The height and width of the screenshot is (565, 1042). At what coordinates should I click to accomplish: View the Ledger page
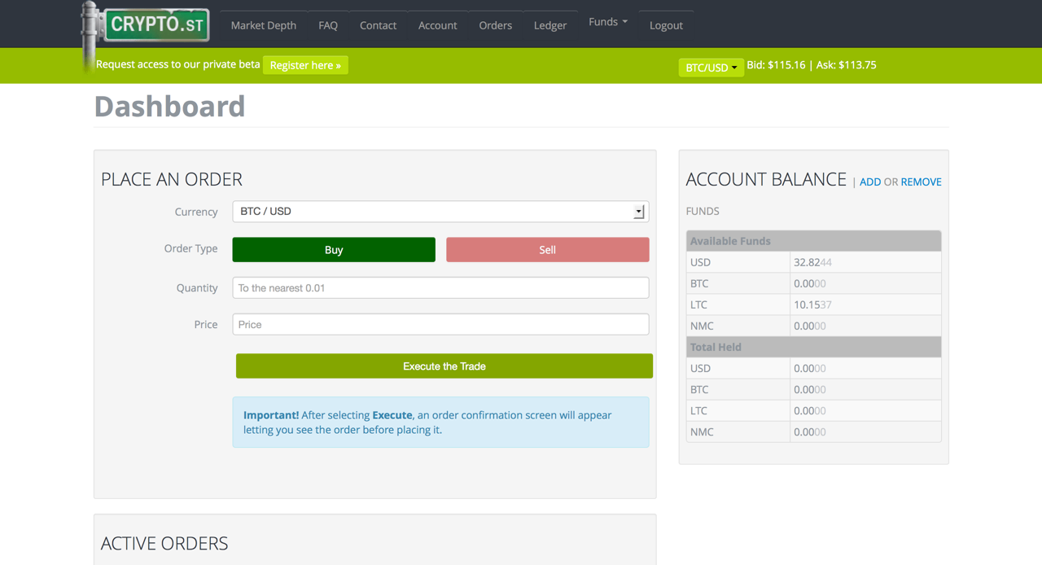click(549, 25)
